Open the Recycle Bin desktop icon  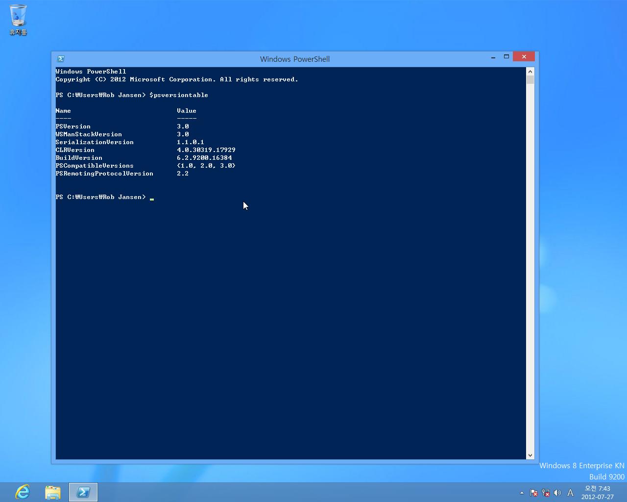click(18, 20)
